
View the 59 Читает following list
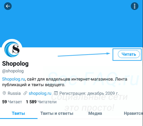12,102
